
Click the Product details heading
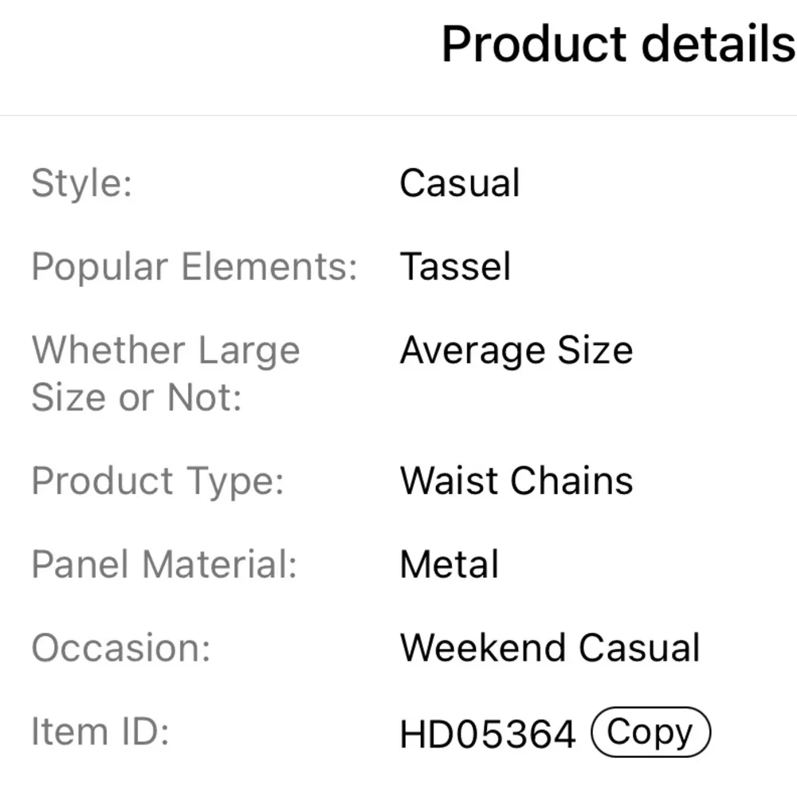[618, 44]
